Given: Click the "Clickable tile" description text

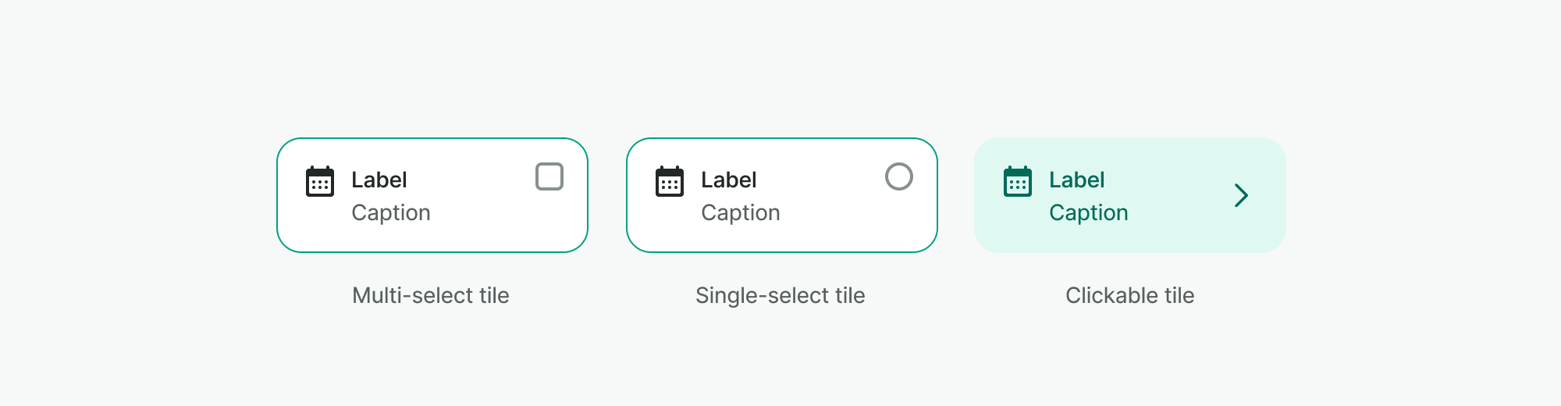Looking at the screenshot, I should [1130, 295].
